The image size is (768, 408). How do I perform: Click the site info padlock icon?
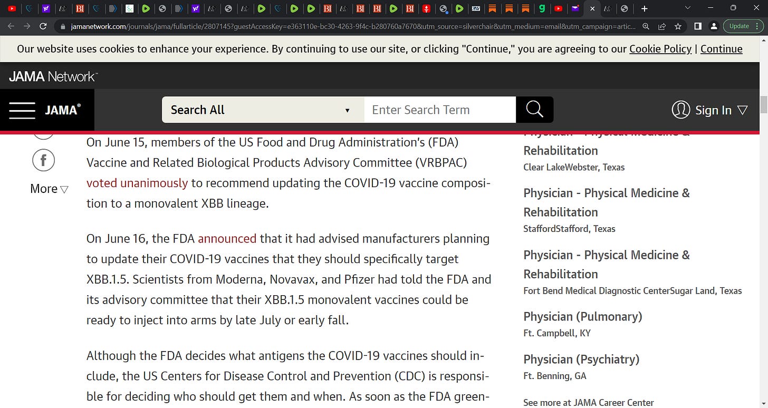[62, 26]
